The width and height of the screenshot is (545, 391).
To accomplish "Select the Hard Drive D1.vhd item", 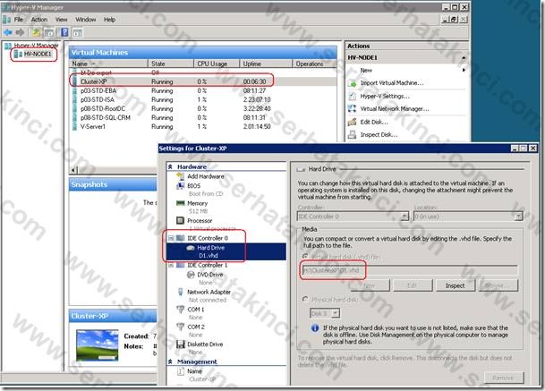I will (226, 251).
